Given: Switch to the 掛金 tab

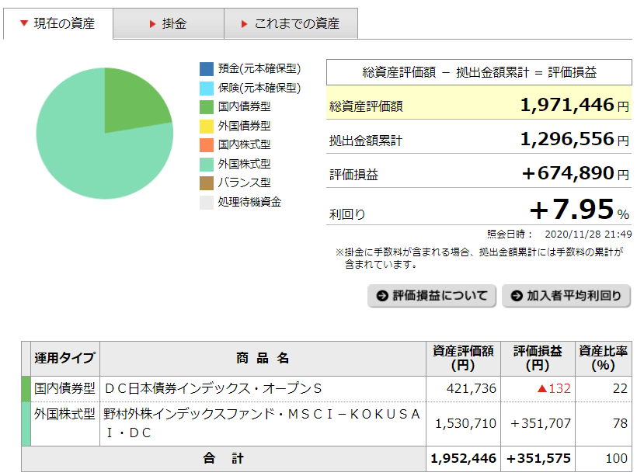Looking at the screenshot, I should [x=168, y=23].
